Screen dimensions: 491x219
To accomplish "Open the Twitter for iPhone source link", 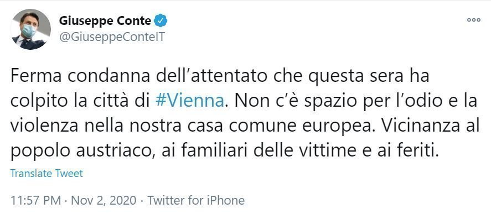I will click(196, 200).
